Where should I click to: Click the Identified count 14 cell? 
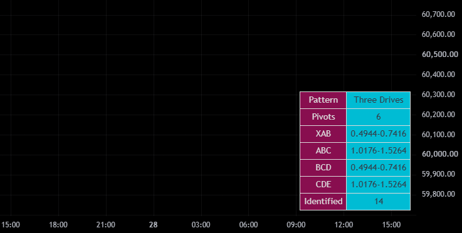point(379,202)
